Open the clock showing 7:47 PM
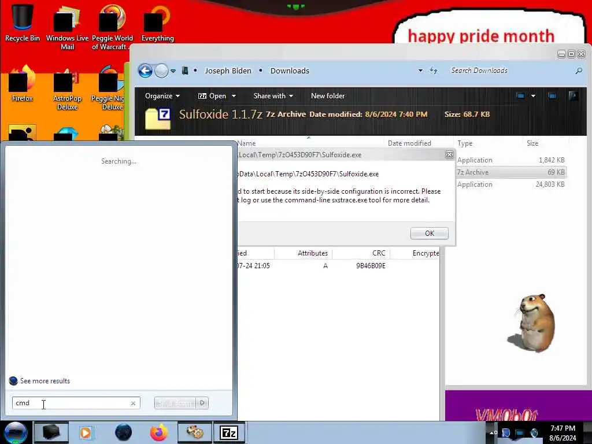This screenshot has height=444, width=592. click(x=563, y=433)
